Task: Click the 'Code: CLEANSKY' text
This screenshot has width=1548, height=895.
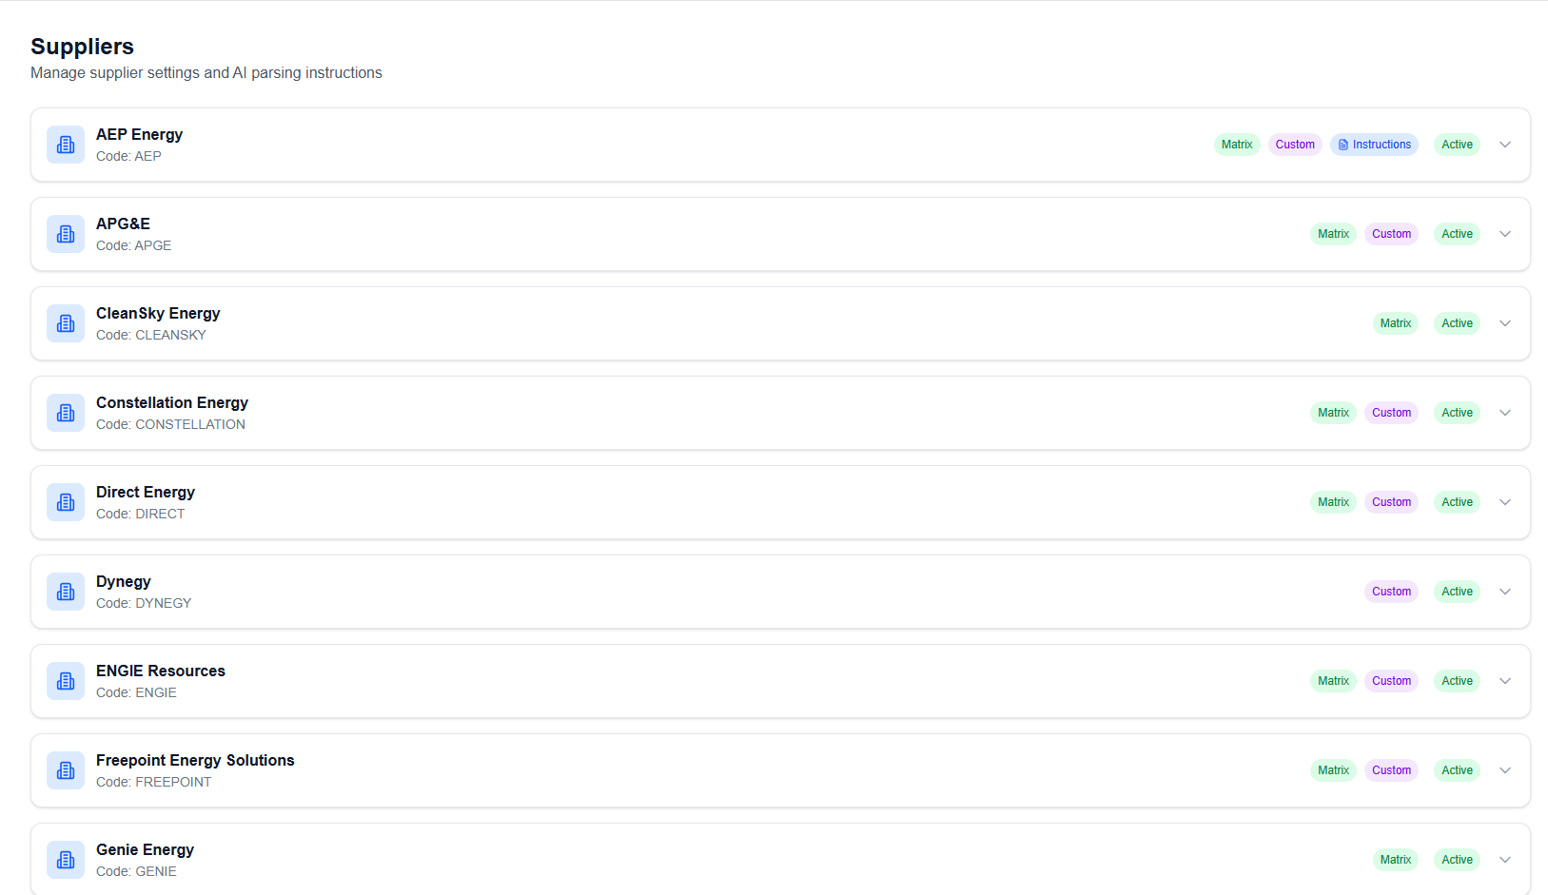Action: click(x=150, y=335)
